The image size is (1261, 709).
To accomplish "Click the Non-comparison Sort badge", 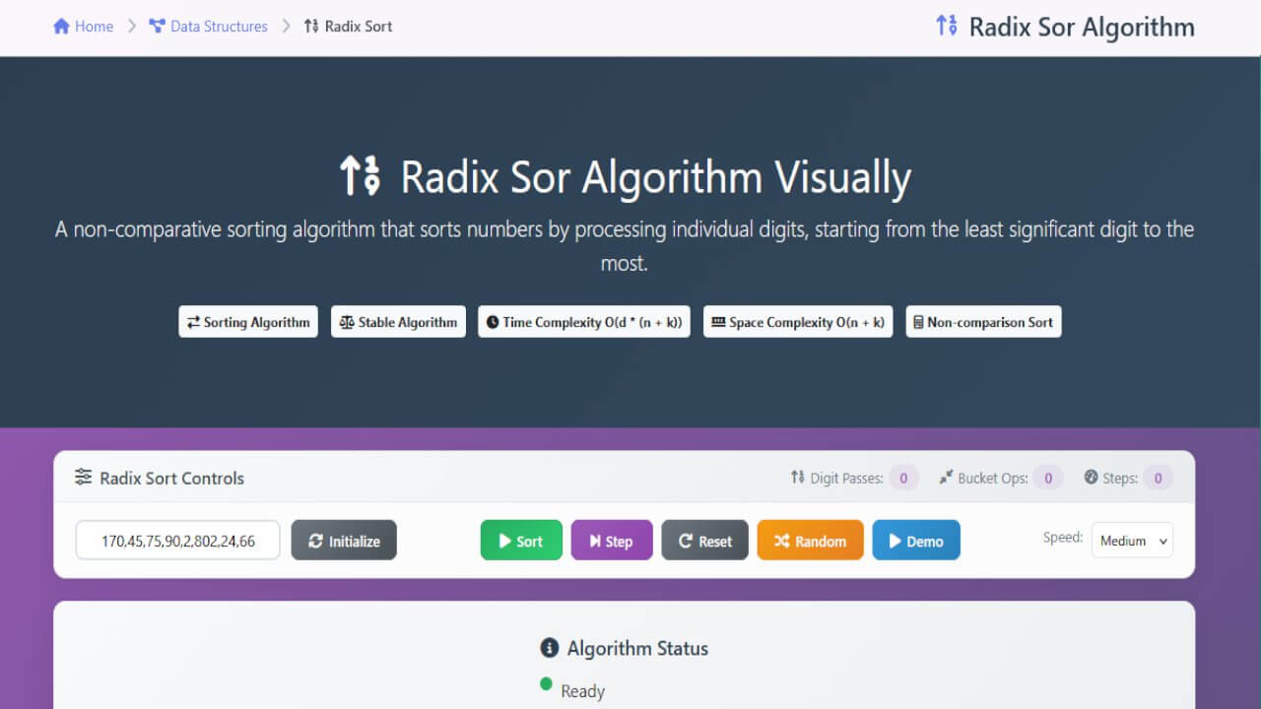I will click(x=983, y=322).
